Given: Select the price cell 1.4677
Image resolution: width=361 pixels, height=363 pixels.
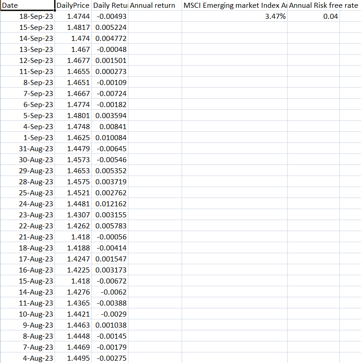Looking at the screenshot, I should click(73, 60).
